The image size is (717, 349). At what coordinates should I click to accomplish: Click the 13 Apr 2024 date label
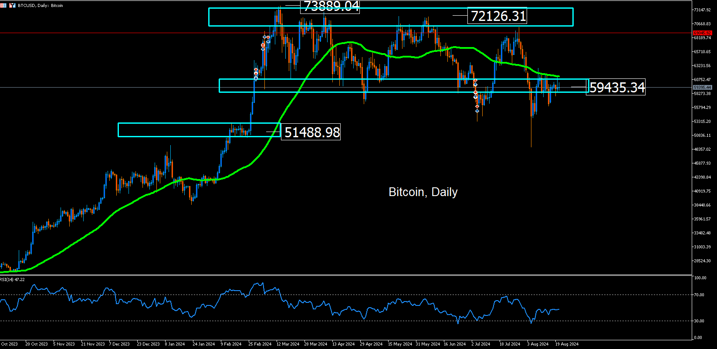click(x=344, y=344)
